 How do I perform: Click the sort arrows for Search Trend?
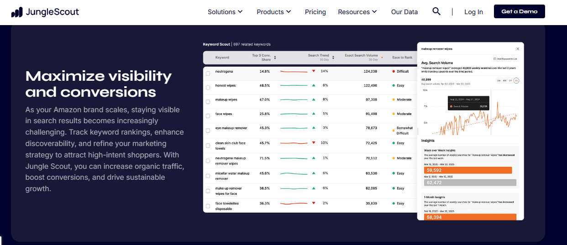coord(333,57)
